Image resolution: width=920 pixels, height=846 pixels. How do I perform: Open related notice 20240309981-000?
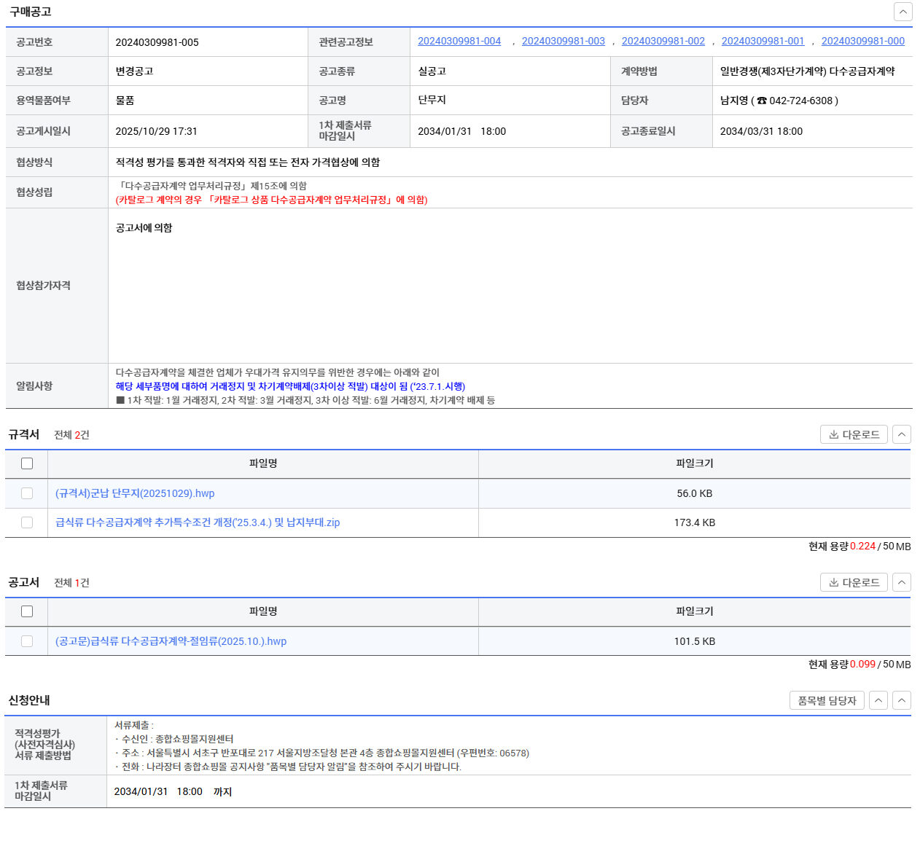pos(862,42)
